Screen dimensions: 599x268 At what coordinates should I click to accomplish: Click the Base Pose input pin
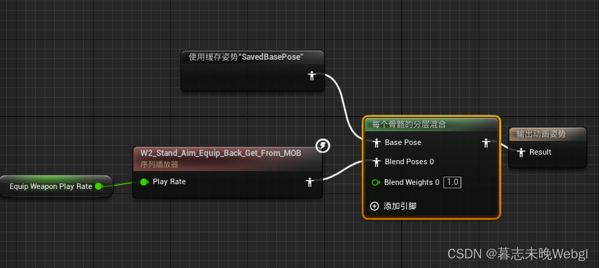[x=377, y=142]
